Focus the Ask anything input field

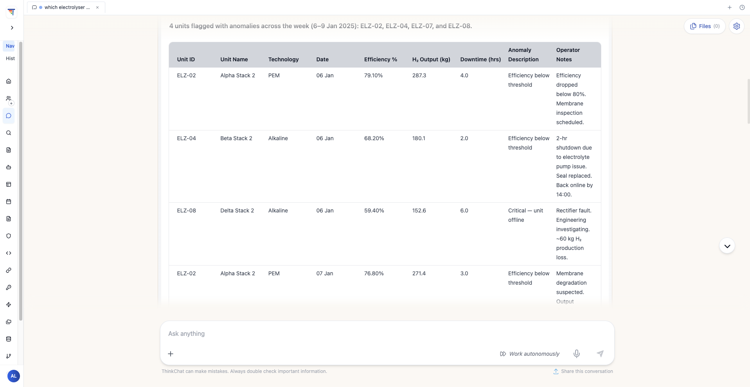click(x=387, y=333)
